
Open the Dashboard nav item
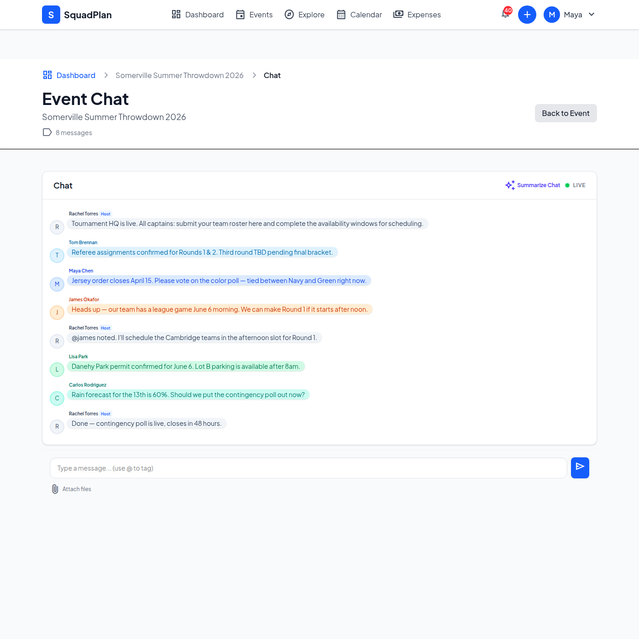pyautogui.click(x=198, y=15)
